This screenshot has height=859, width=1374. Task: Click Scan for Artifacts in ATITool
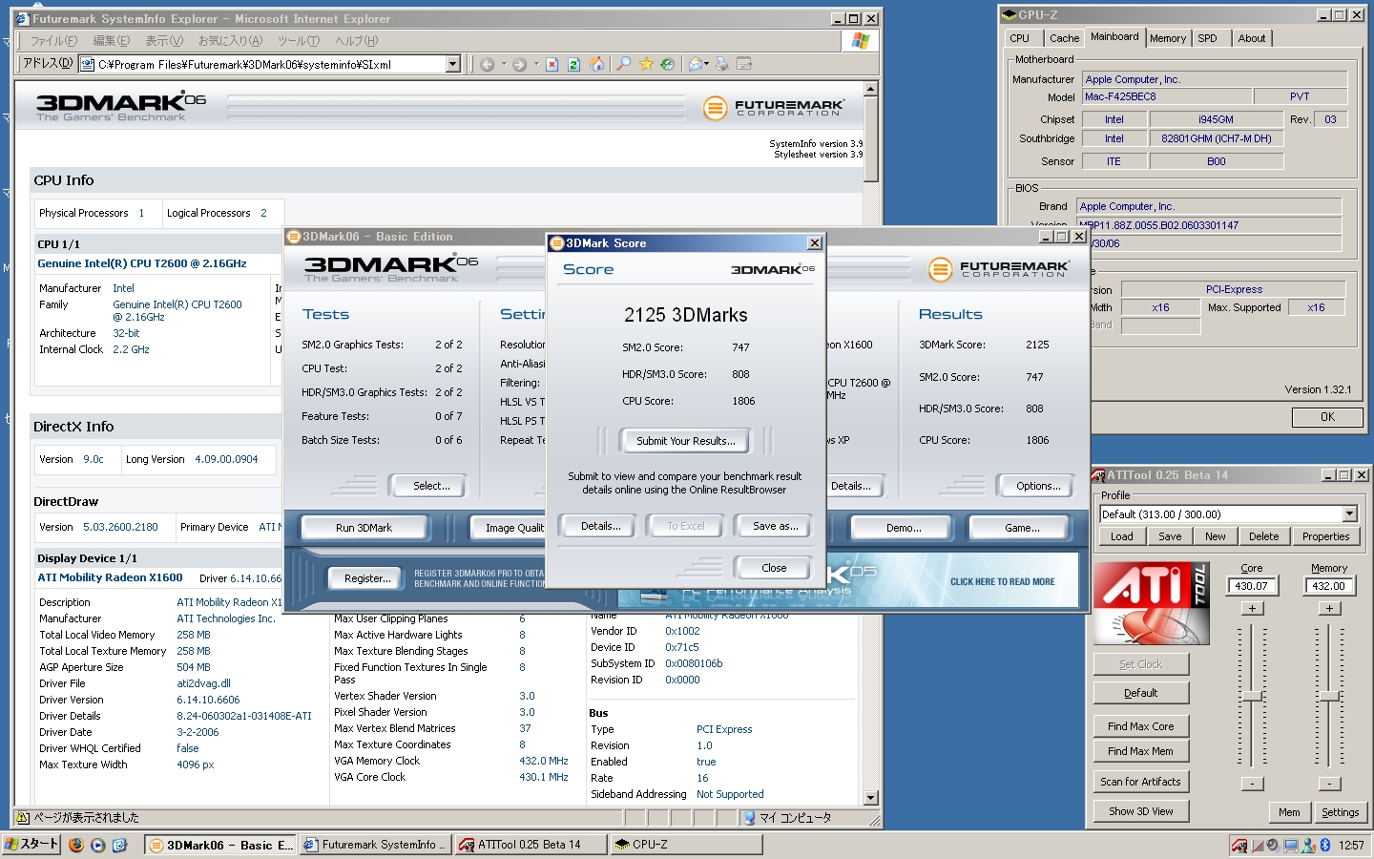1140,782
